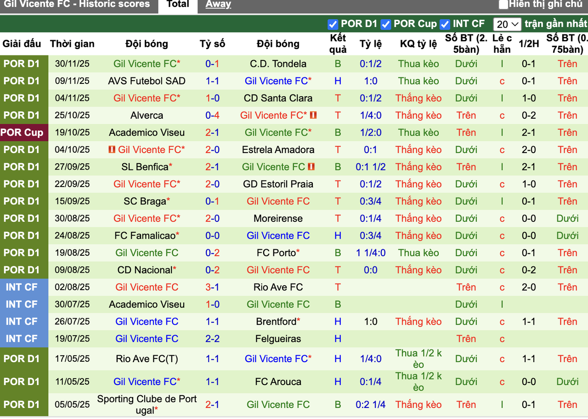Click Thua 1/2 kèo in FC Arouca row
Viewport: 588px width, 419px height.
pos(418,382)
